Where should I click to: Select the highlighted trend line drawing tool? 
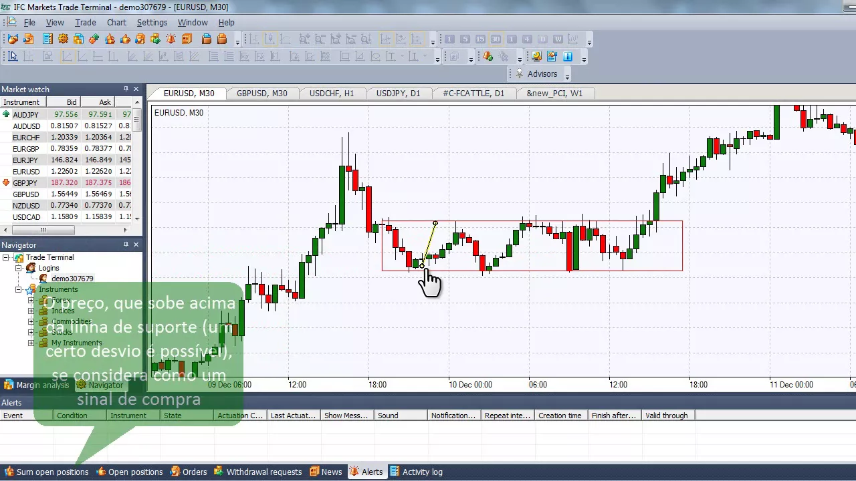point(68,56)
